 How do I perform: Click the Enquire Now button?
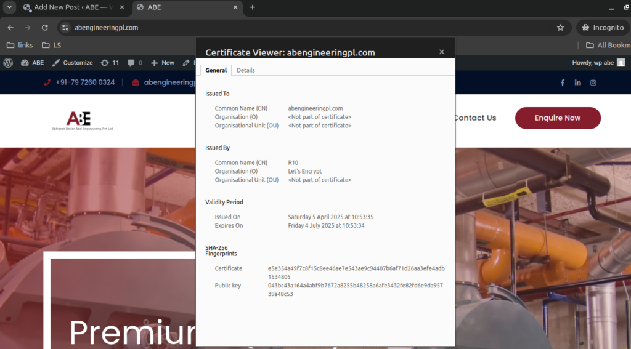point(557,118)
